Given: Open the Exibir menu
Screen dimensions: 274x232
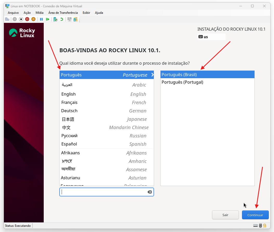Looking at the screenshot, I should click(86, 13).
